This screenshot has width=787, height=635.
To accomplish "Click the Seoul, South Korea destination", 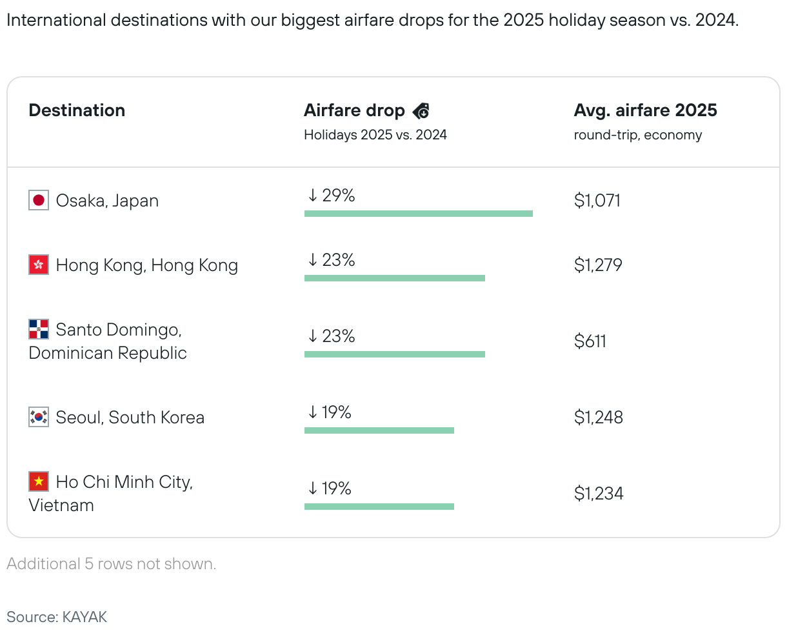I will click(130, 418).
